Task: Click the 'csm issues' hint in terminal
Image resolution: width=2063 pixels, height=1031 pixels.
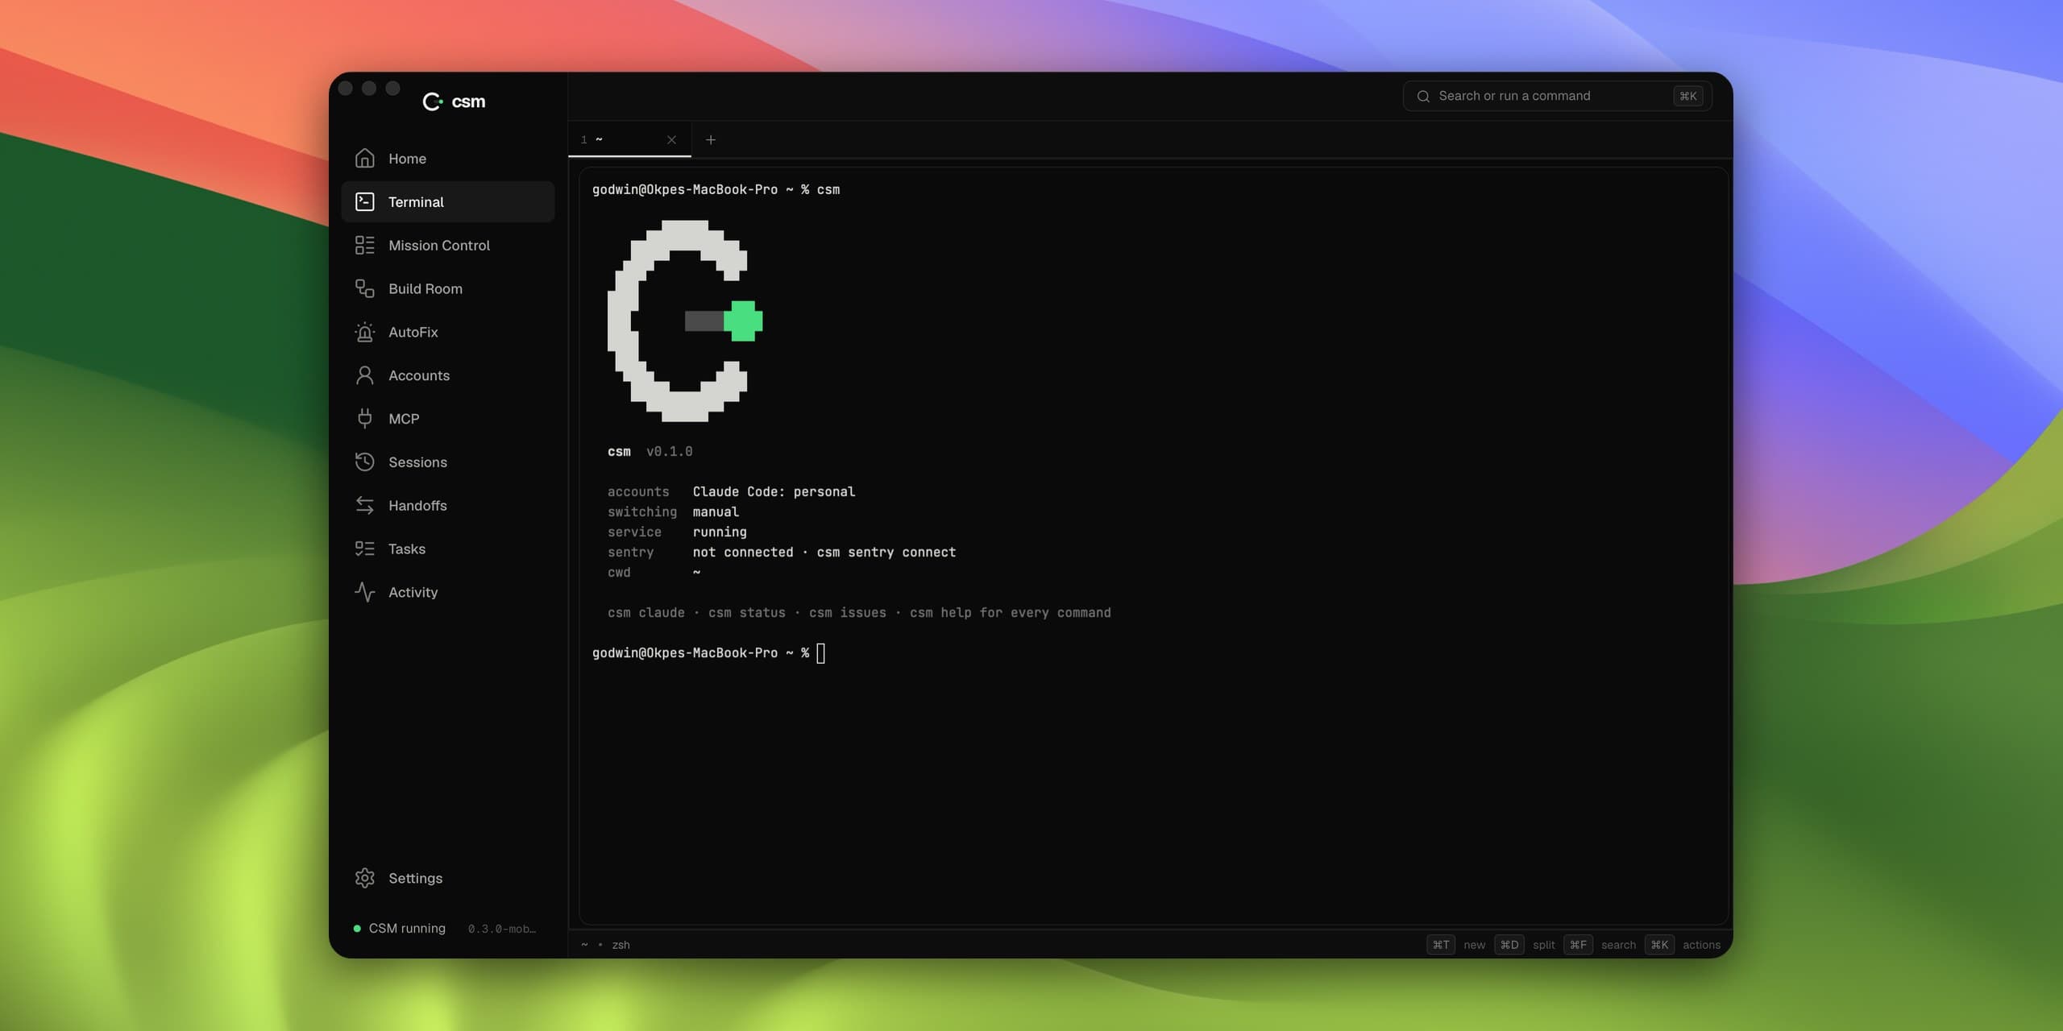Action: [x=848, y=612]
